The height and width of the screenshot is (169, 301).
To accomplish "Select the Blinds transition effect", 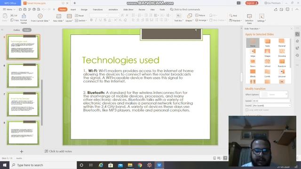I will pos(253,73).
